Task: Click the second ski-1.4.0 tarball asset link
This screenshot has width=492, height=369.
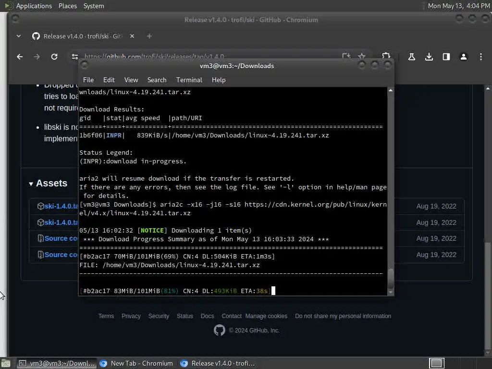Action: [x=61, y=222]
